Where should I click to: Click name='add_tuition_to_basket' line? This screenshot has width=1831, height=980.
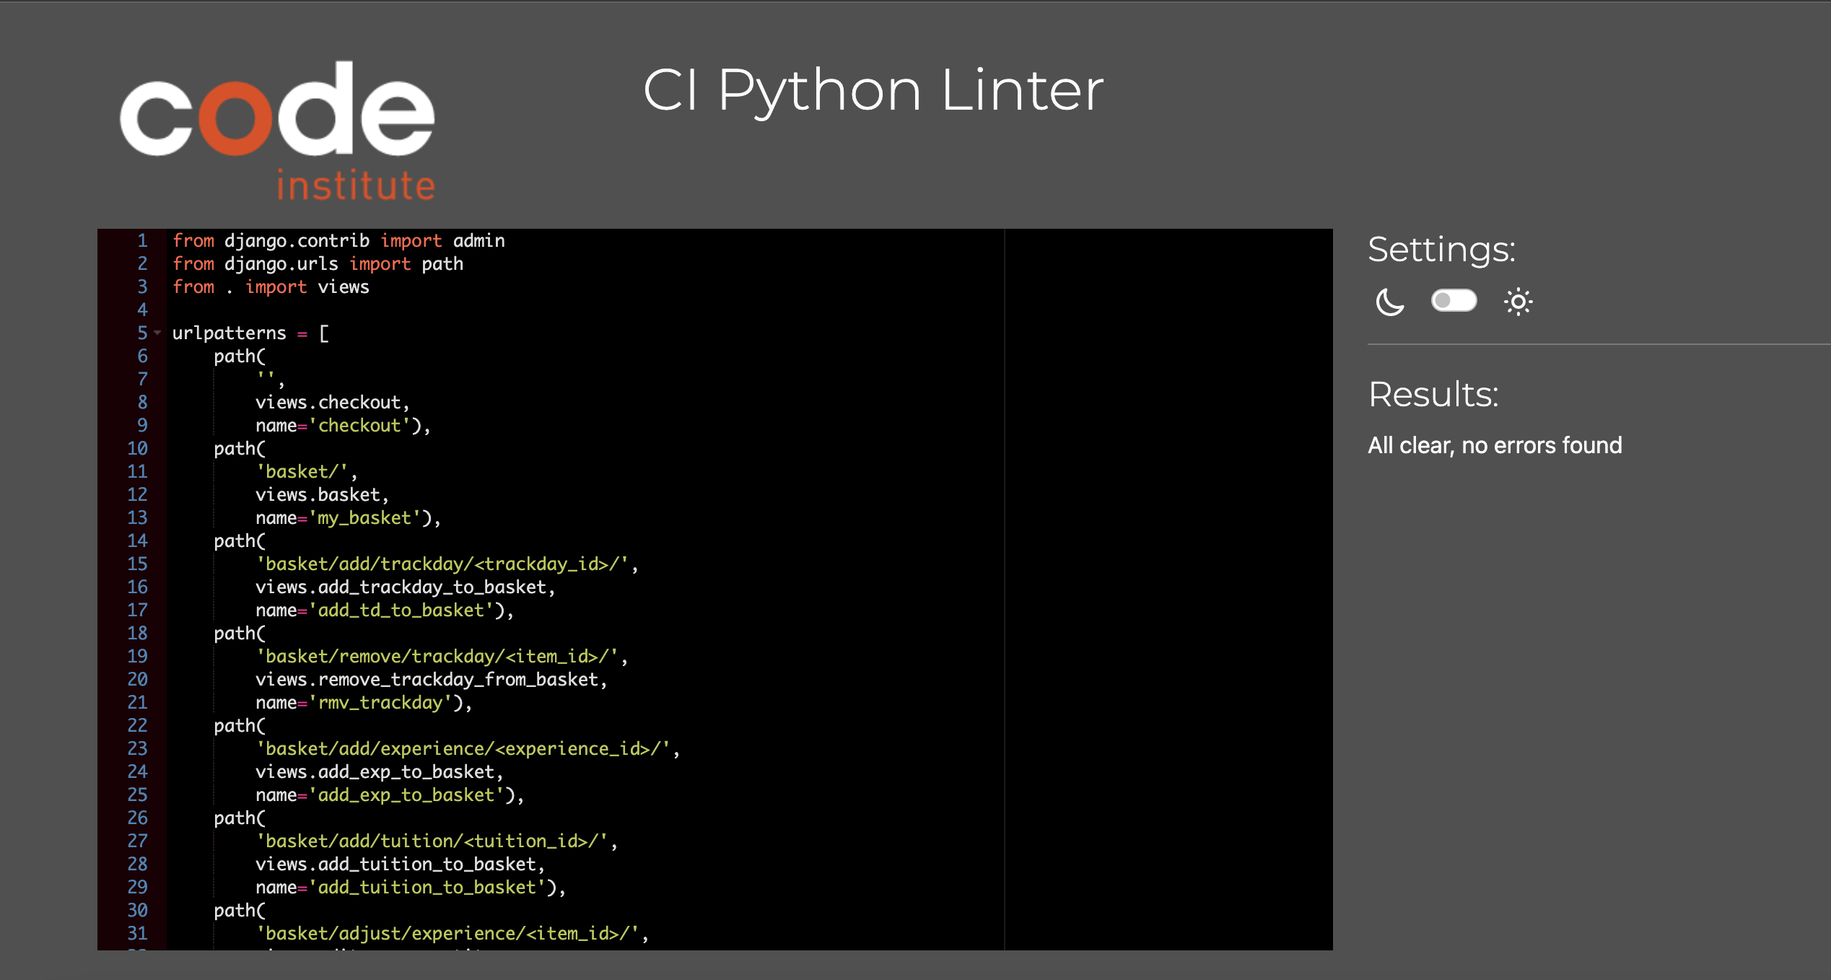click(411, 887)
